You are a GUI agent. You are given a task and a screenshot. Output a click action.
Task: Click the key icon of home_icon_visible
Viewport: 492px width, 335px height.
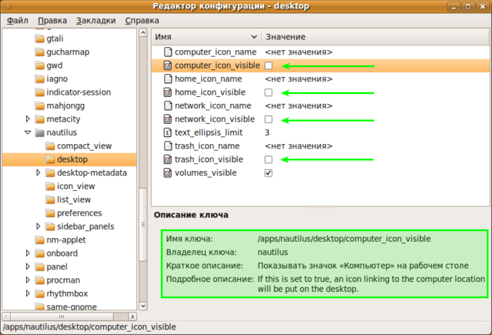(168, 92)
